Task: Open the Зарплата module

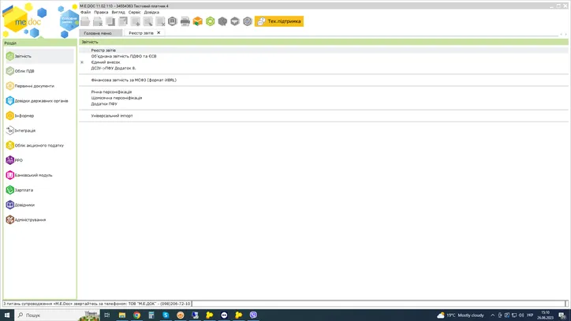Action: [x=24, y=190]
